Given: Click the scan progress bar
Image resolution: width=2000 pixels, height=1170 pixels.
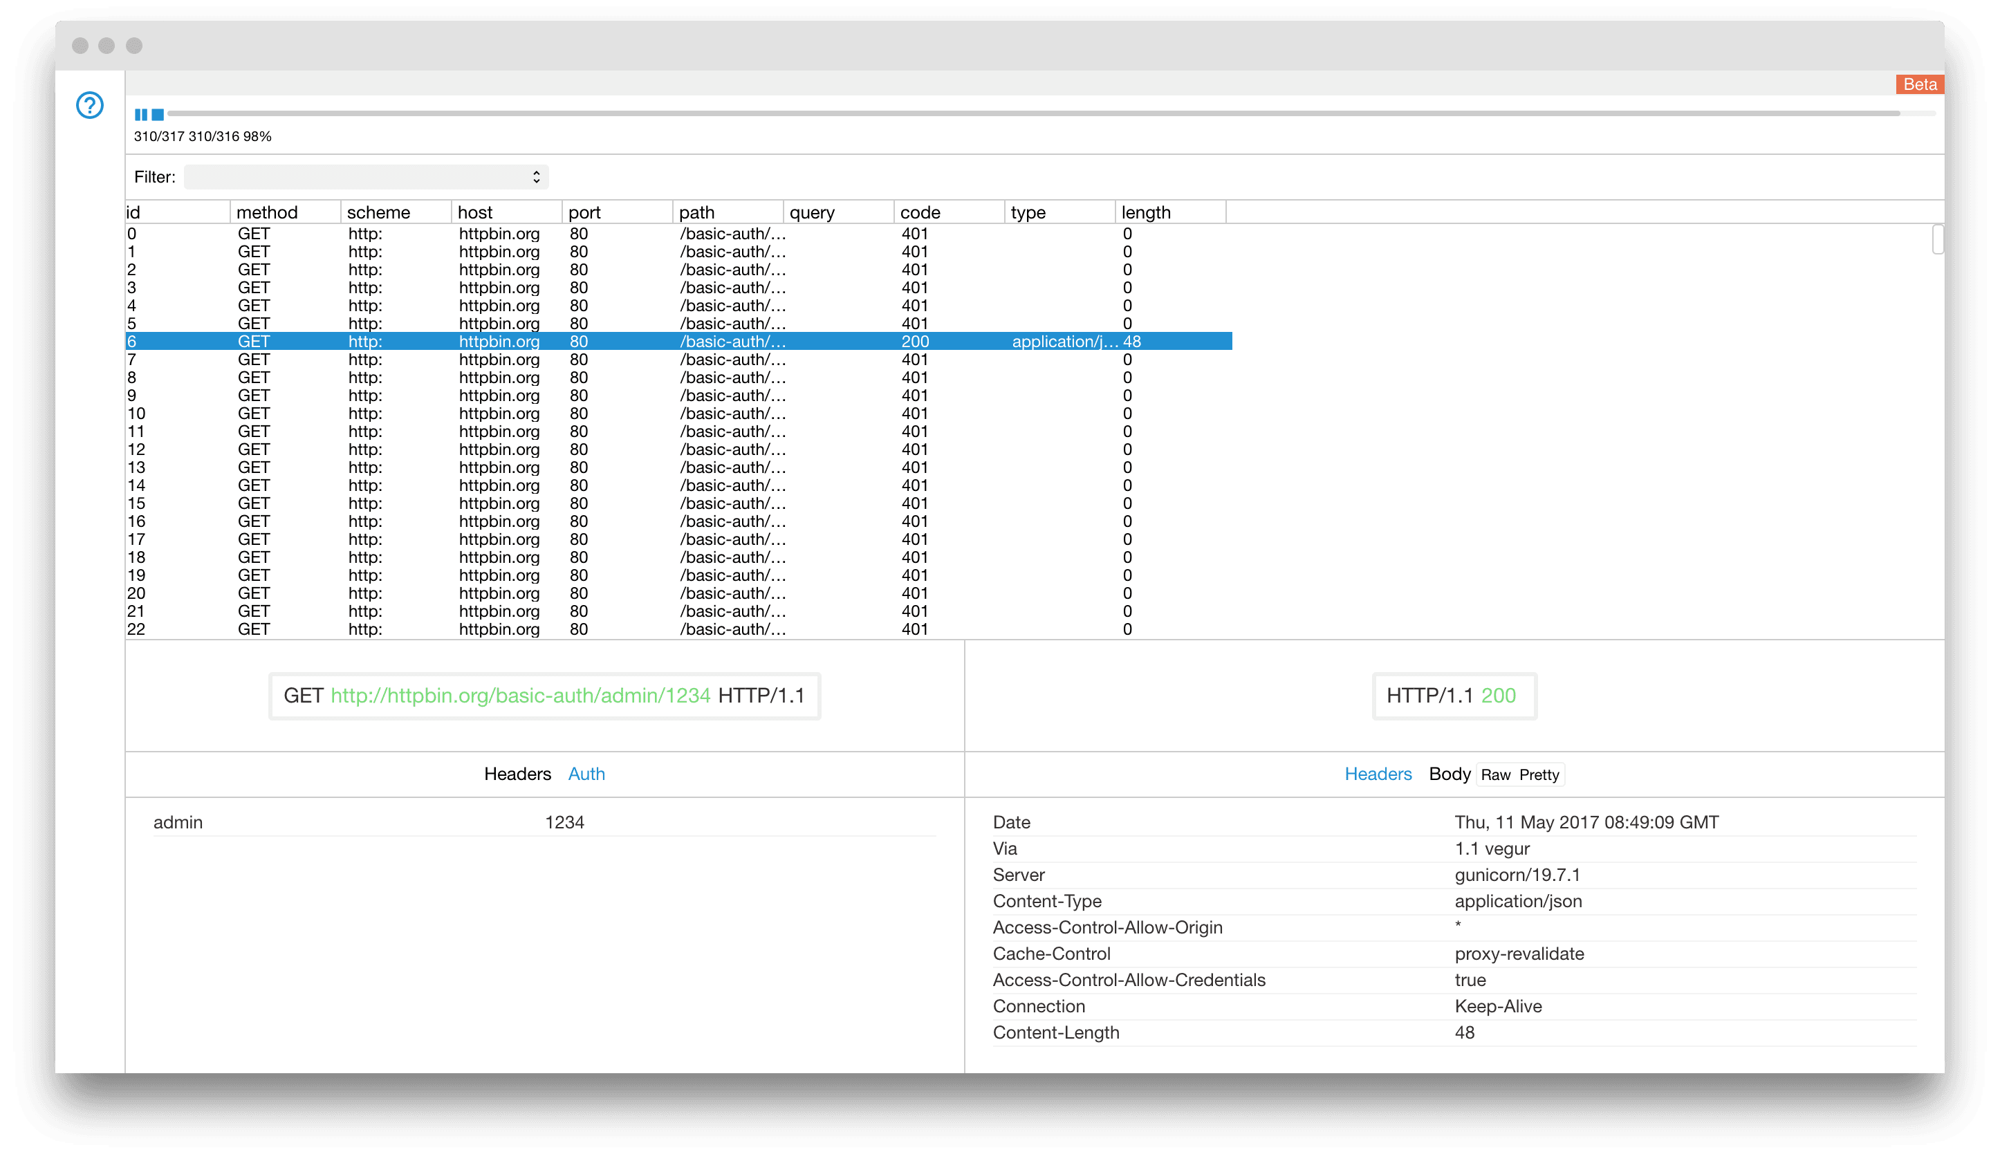Looking at the screenshot, I should pos(1052,113).
